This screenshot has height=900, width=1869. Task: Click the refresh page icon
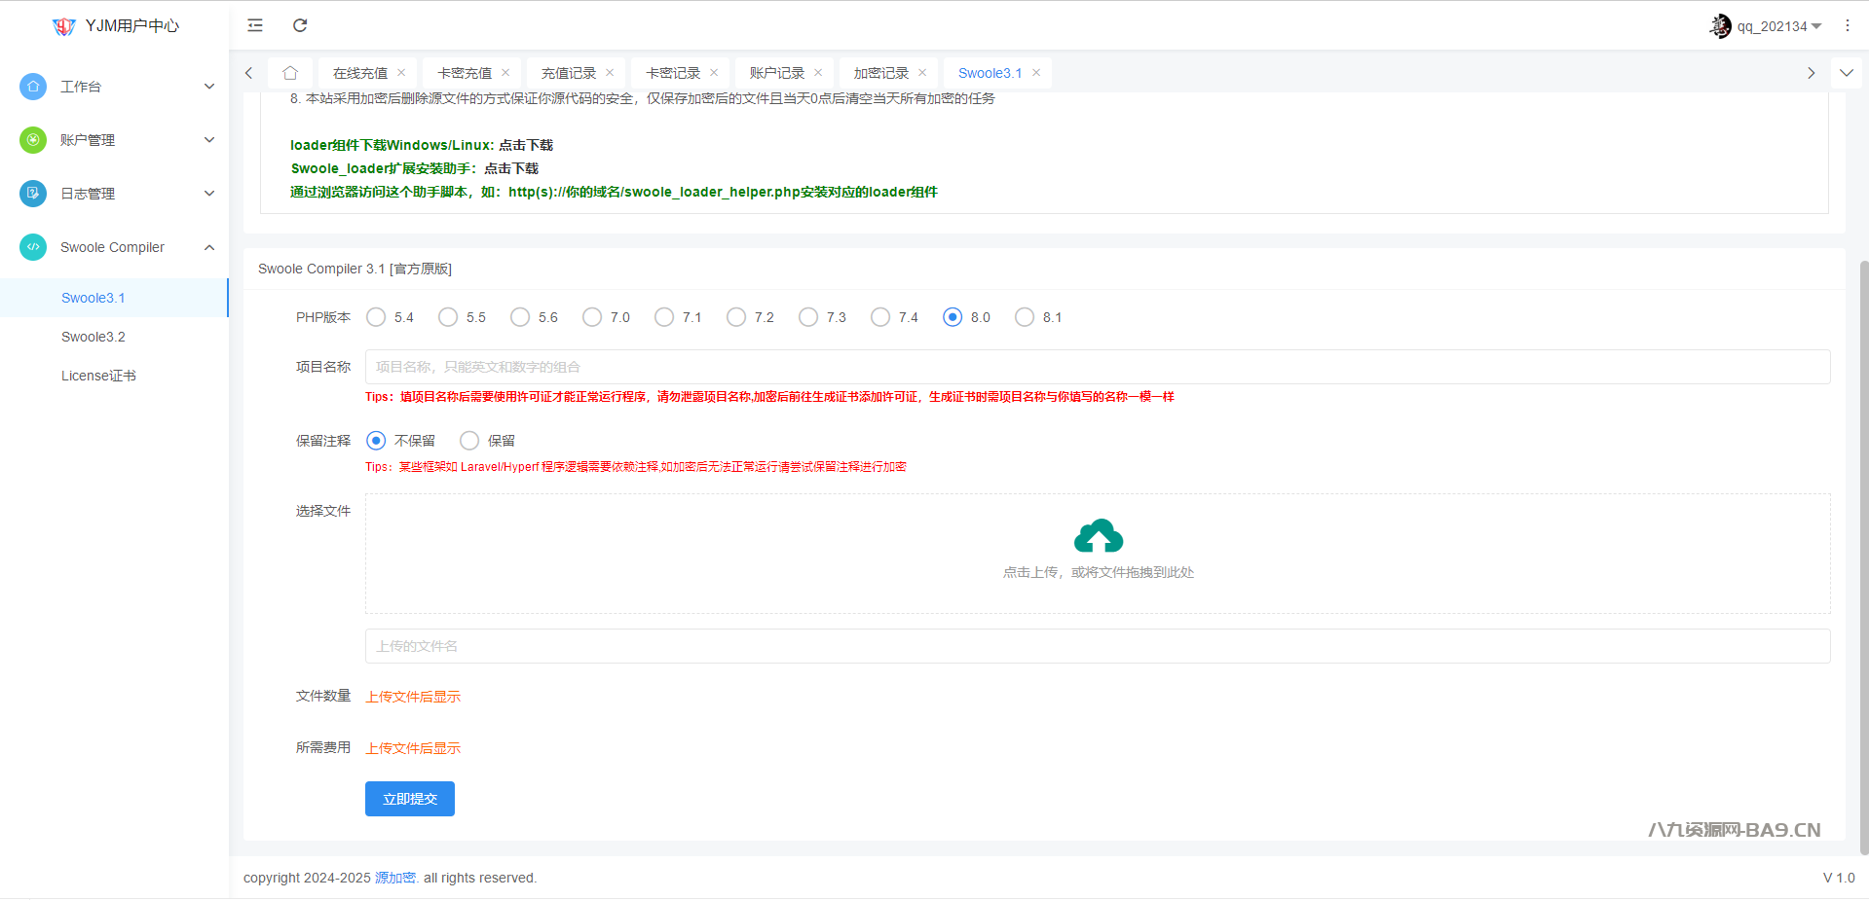click(x=300, y=25)
